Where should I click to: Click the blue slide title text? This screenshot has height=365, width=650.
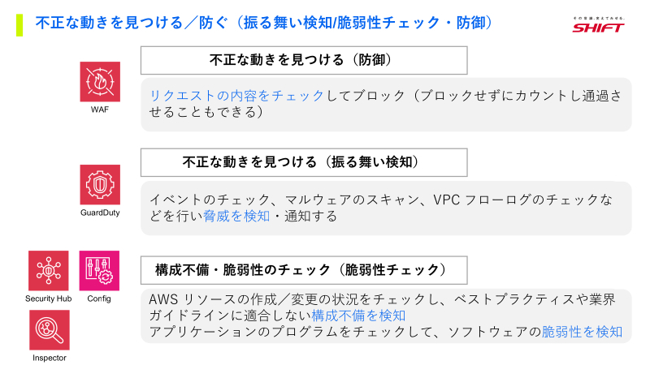tap(264, 23)
